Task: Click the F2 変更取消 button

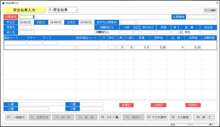Action: 40,117
